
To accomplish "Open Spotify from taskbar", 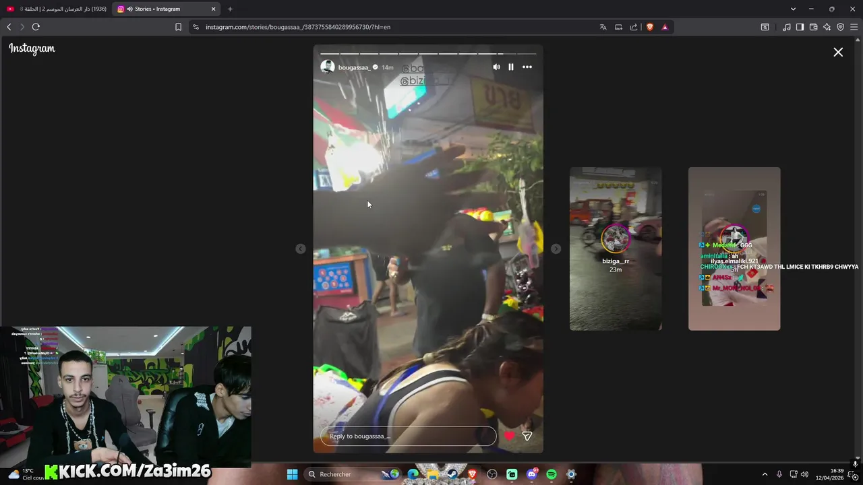I will (x=552, y=474).
